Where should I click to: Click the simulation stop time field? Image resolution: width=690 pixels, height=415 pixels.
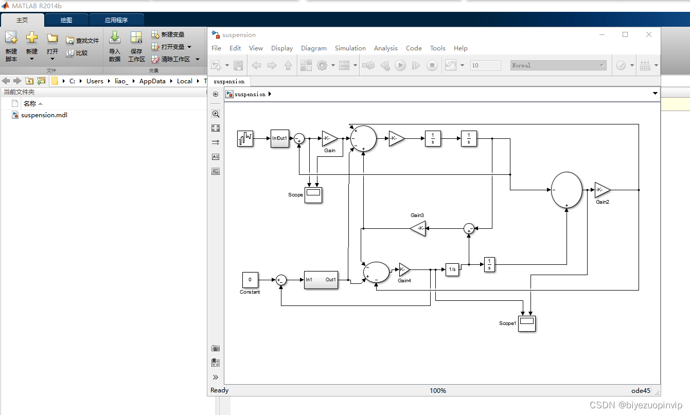[x=485, y=65]
